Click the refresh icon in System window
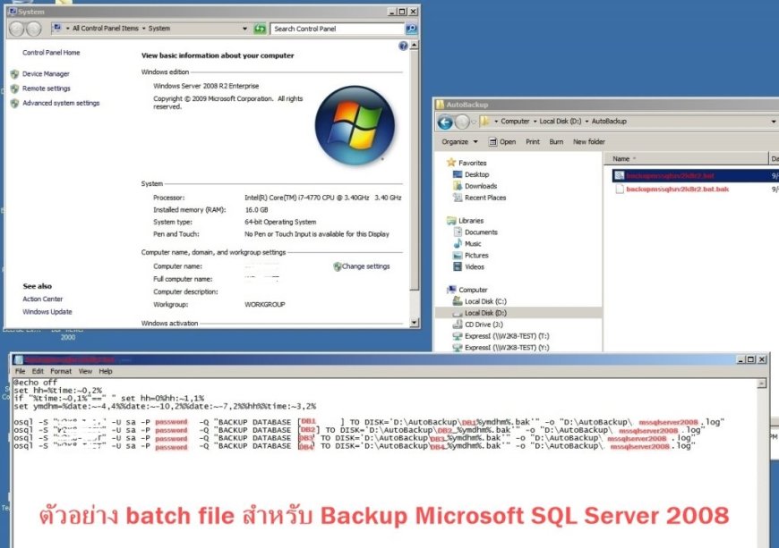The image size is (779, 548). (x=260, y=29)
